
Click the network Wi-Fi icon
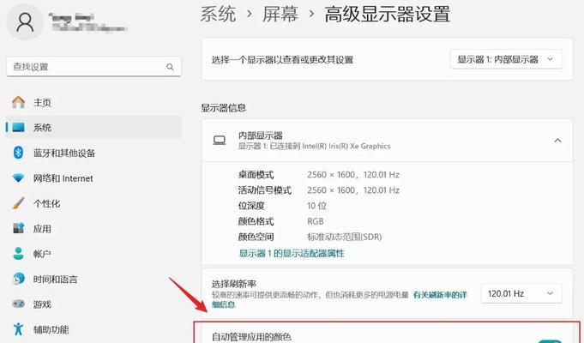(18, 178)
